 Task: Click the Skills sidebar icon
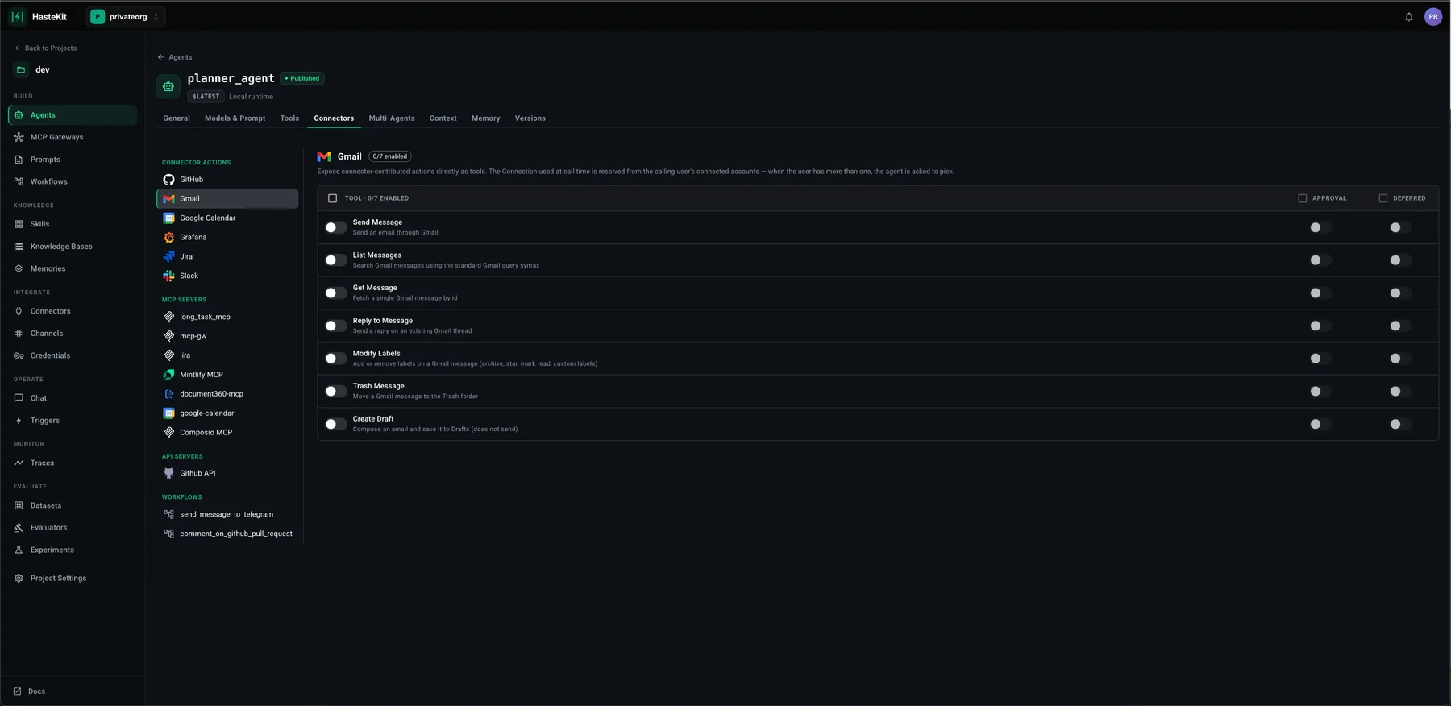coord(19,224)
